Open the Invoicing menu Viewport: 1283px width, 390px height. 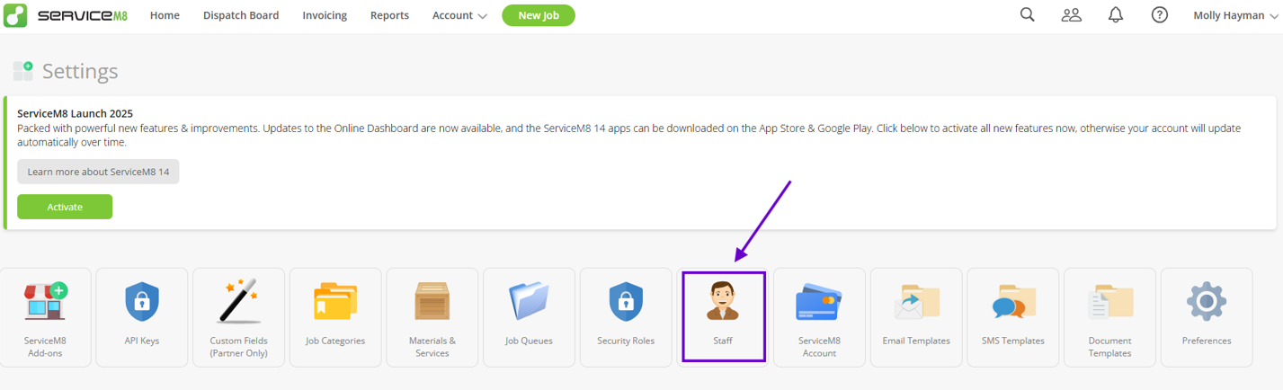click(x=325, y=15)
